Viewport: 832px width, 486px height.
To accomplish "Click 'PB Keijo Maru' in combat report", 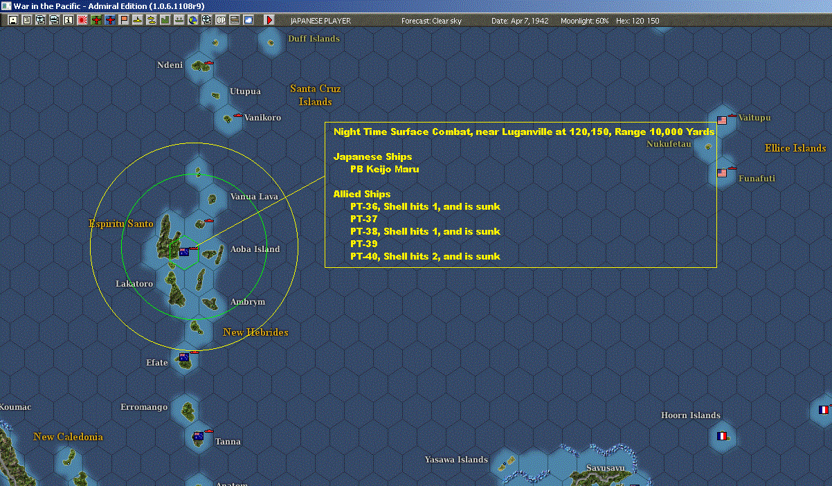I will point(384,169).
